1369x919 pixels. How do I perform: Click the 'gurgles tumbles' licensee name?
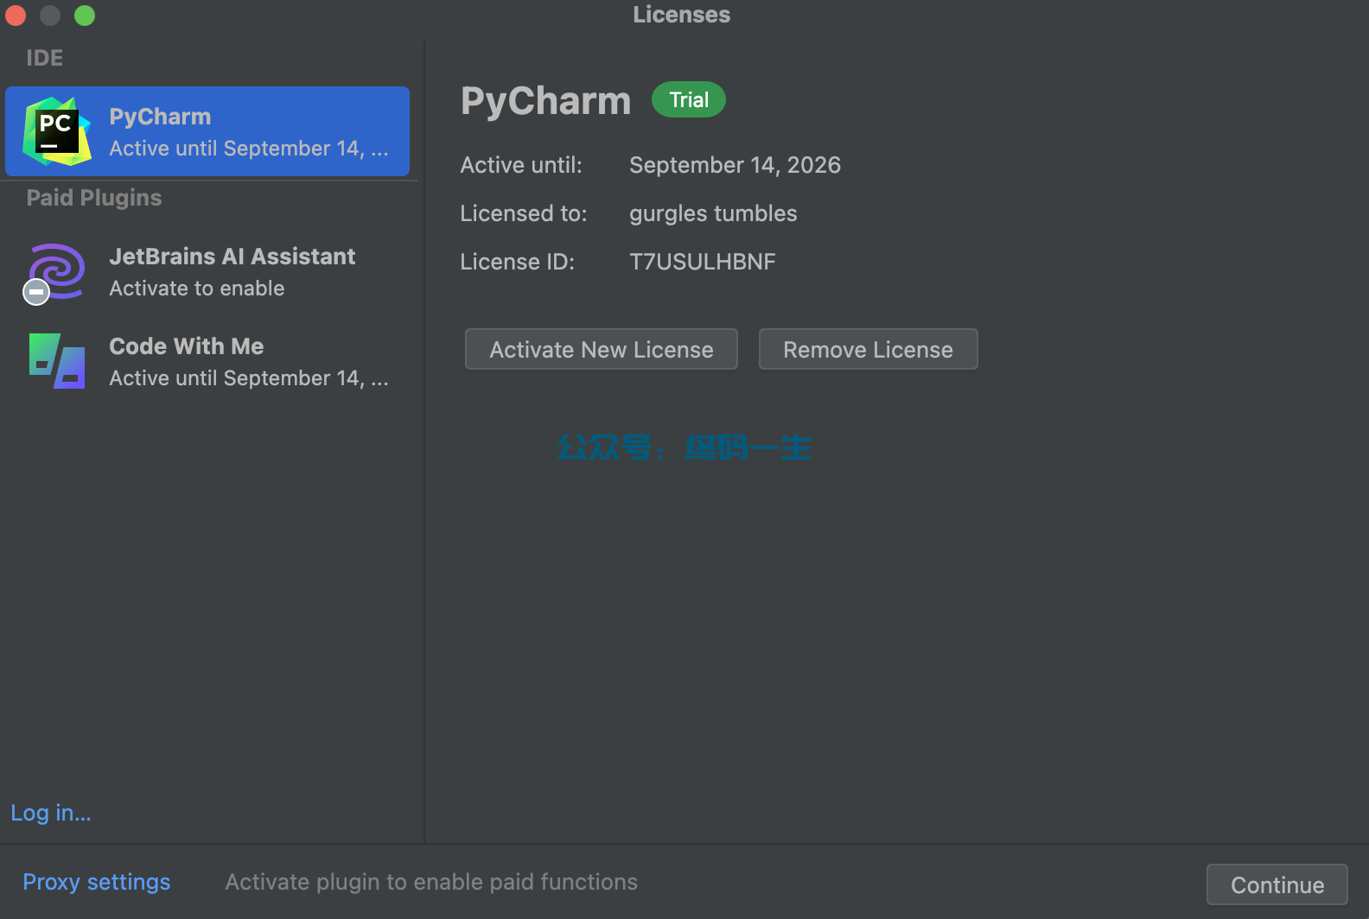click(713, 213)
